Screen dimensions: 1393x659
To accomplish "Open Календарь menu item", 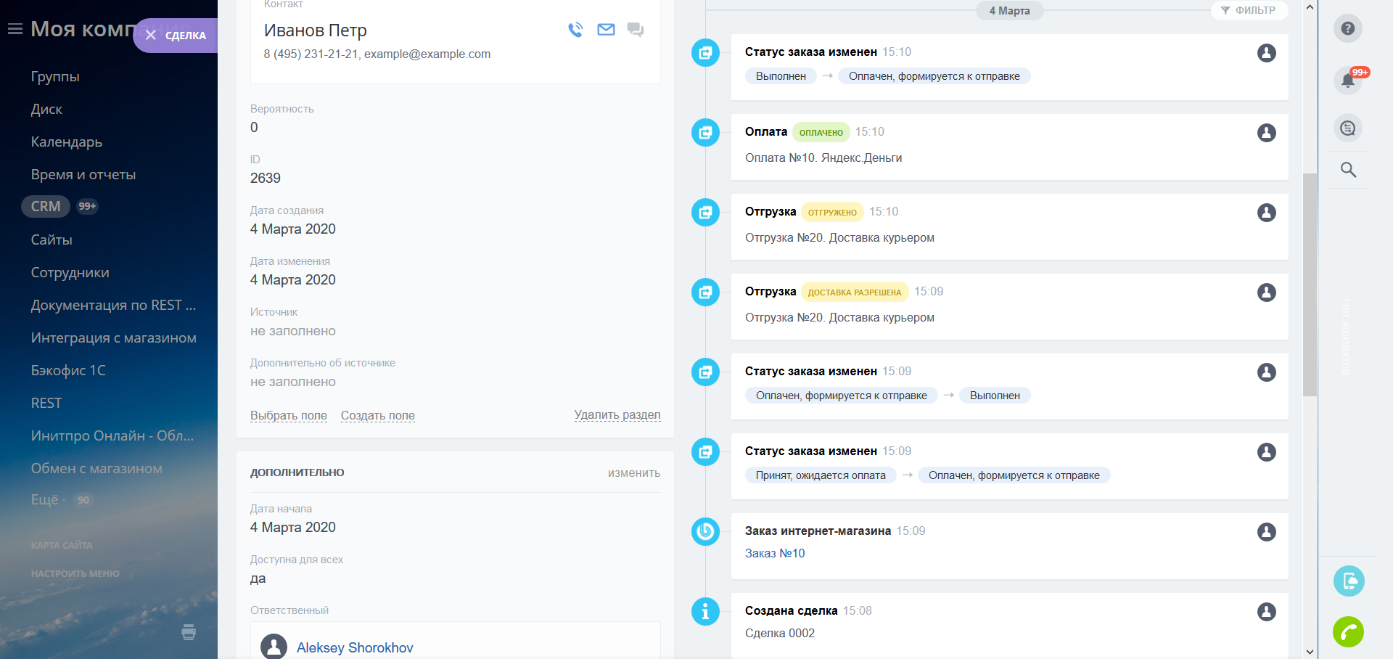I will click(x=67, y=142).
